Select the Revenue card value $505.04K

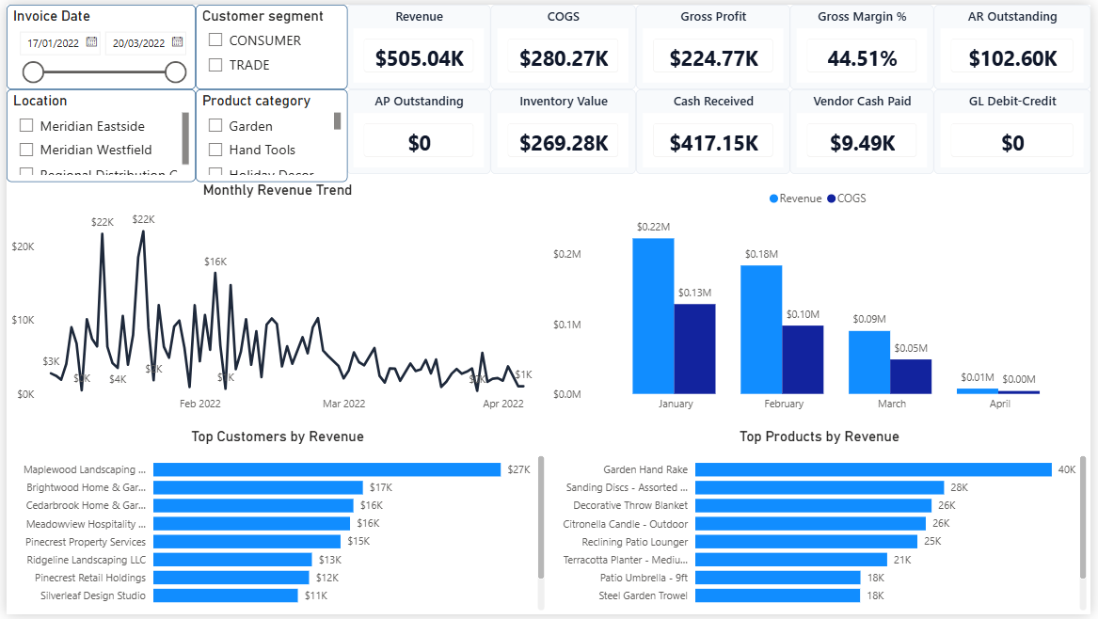pyautogui.click(x=420, y=58)
